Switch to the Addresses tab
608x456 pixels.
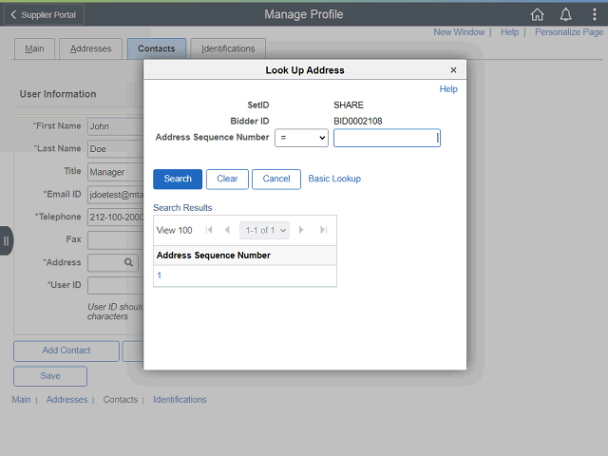[x=91, y=48]
